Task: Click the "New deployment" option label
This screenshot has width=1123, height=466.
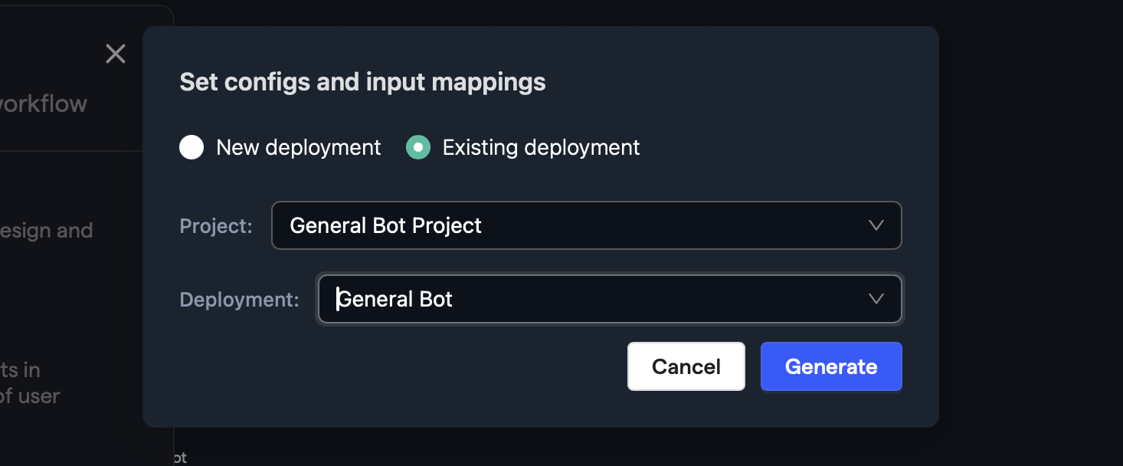Action: pos(298,147)
